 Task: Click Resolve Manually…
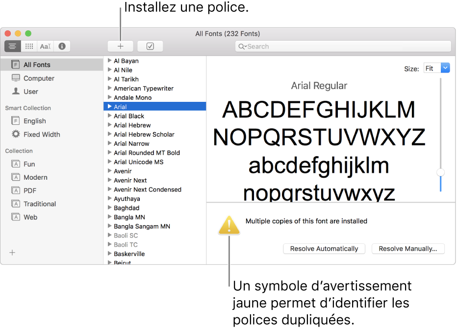pos(408,249)
